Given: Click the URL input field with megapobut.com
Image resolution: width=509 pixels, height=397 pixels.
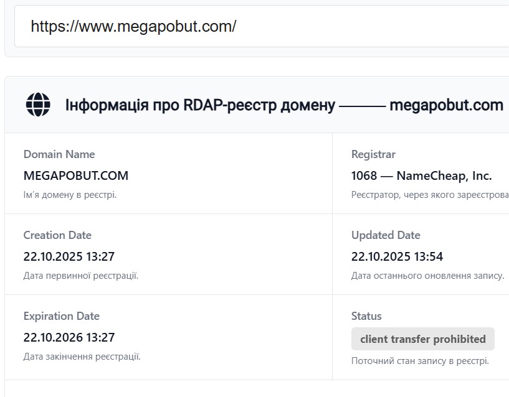Looking at the screenshot, I should tap(262, 26).
